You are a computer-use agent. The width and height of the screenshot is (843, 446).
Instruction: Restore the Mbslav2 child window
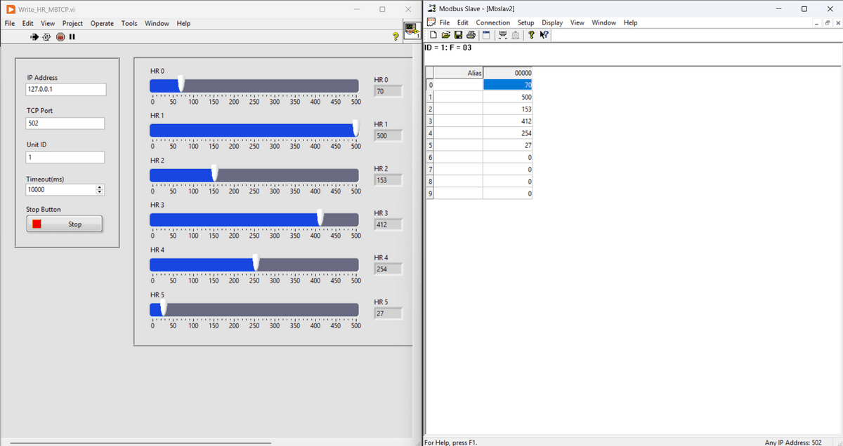(828, 23)
